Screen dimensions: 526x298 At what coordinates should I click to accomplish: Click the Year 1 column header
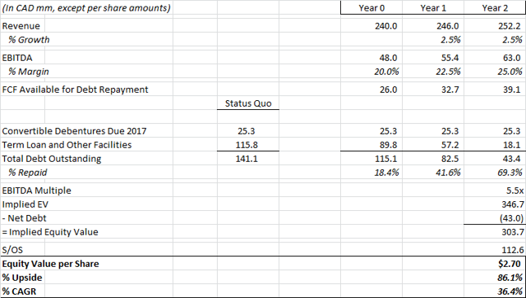433,8
